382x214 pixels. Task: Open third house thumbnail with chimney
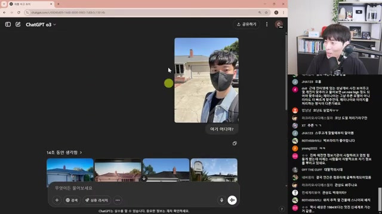(166, 171)
